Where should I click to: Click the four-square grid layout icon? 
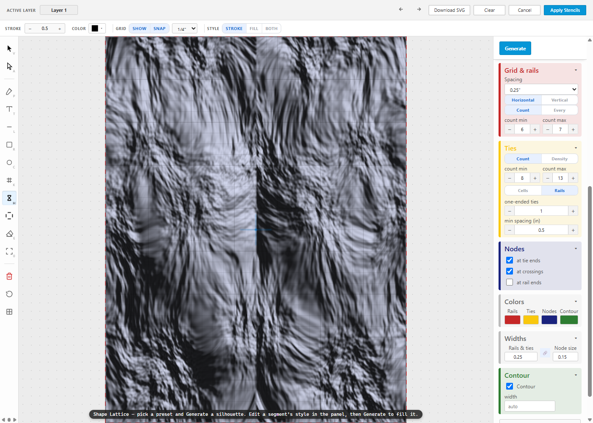pyautogui.click(x=9, y=312)
